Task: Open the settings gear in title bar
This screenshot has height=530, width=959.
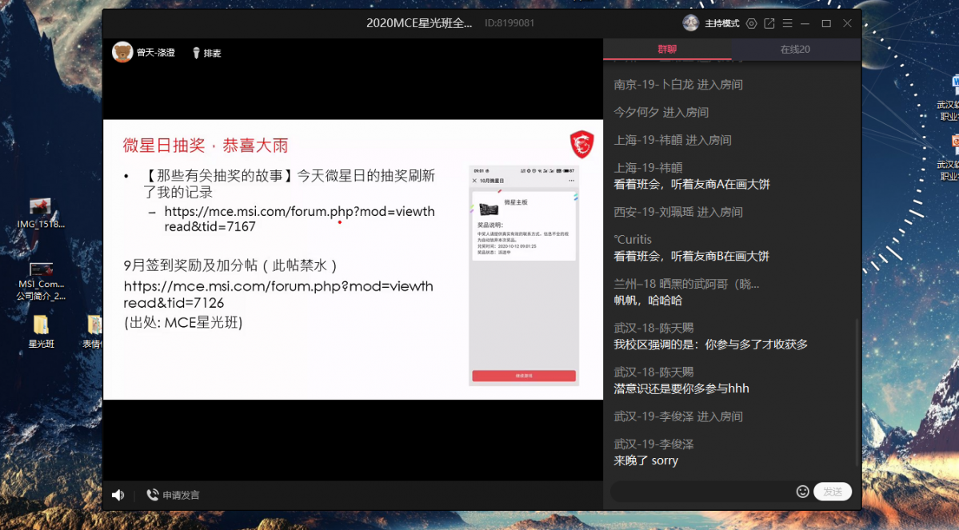Action: 751,23
